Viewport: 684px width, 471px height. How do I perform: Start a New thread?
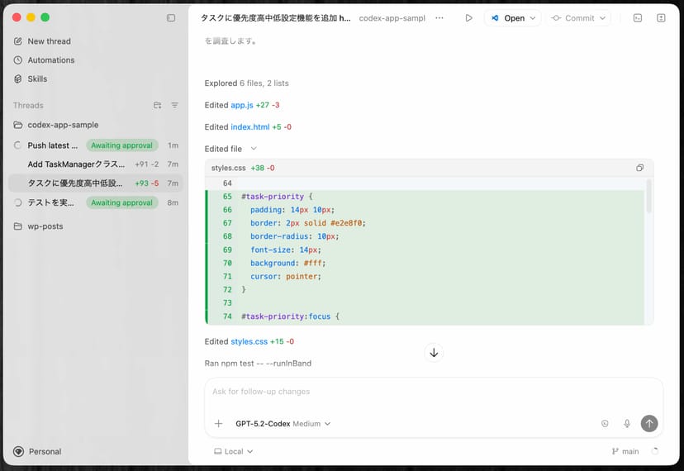click(x=49, y=41)
